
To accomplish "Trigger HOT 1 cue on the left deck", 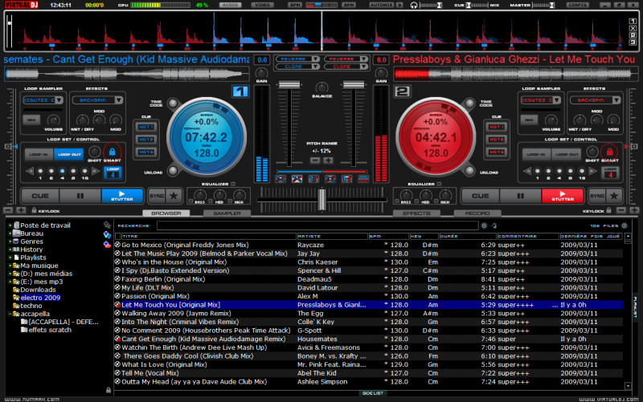I will click(x=146, y=128).
